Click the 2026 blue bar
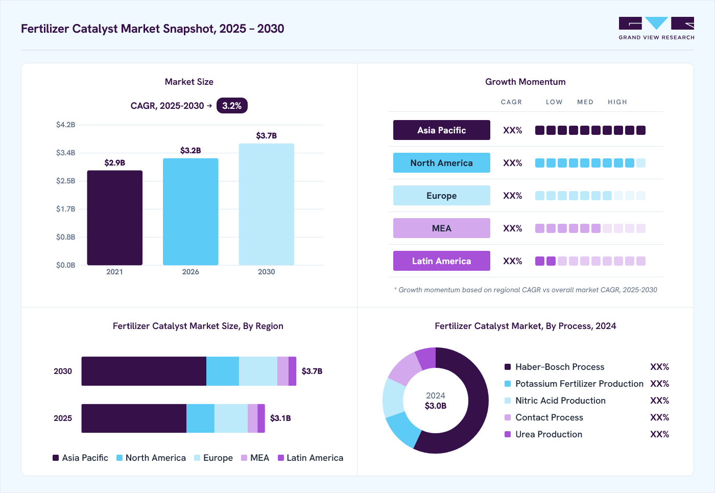Image resolution: width=715 pixels, height=493 pixels. (190, 212)
